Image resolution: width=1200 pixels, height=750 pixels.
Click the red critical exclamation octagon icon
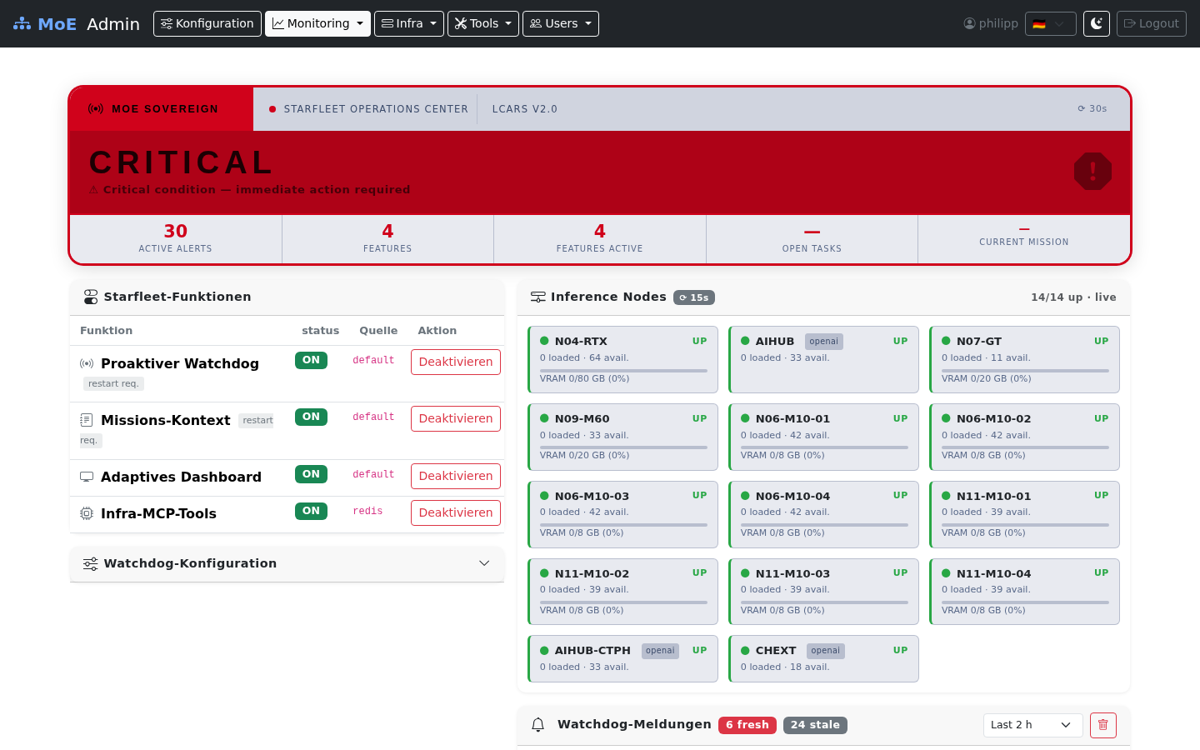click(1092, 172)
